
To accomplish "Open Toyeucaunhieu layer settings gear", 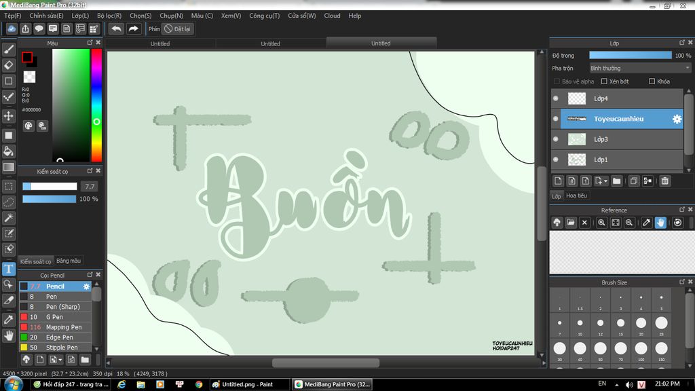I will point(677,119).
